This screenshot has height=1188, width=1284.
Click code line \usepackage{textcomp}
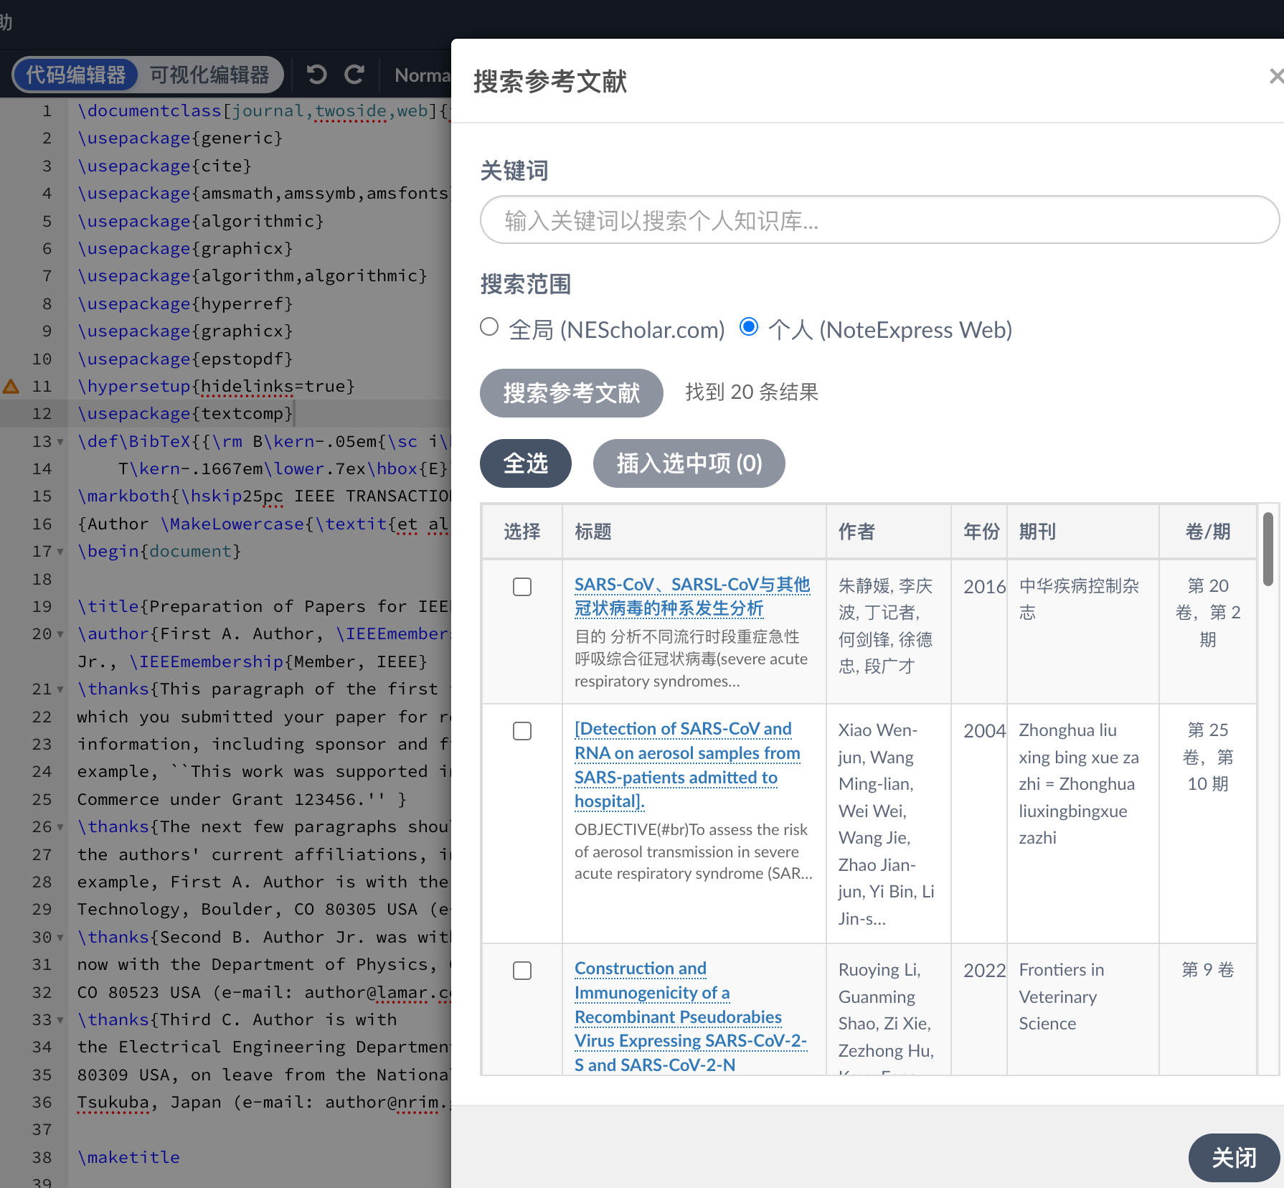pos(185,414)
